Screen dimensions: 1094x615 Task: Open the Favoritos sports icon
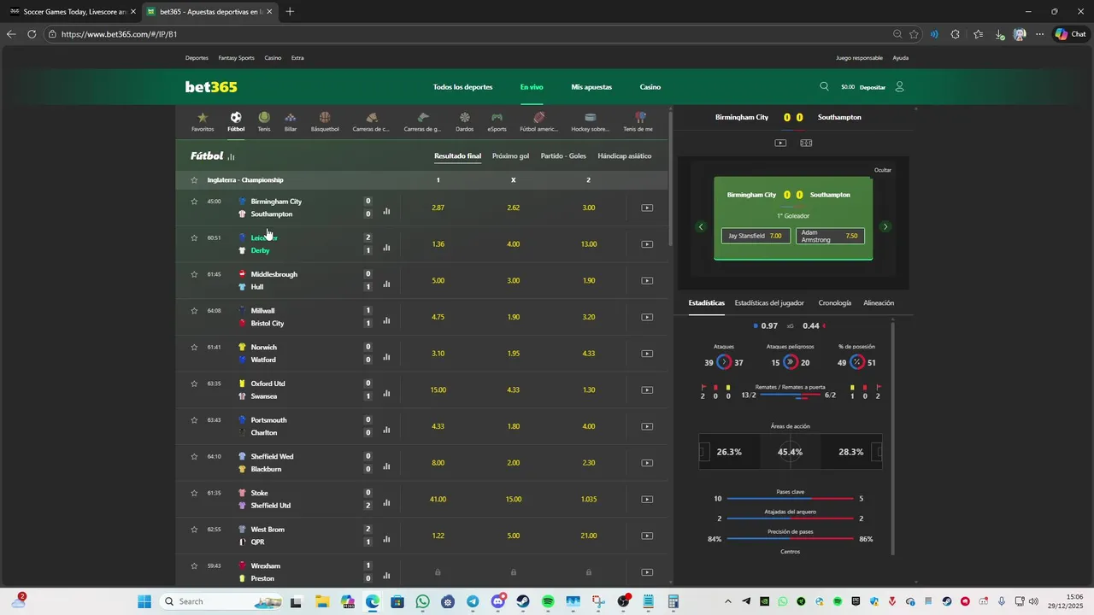click(x=203, y=122)
